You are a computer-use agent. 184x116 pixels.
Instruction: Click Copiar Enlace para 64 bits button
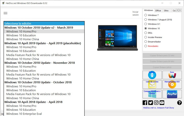pyautogui.click(x=162, y=61)
